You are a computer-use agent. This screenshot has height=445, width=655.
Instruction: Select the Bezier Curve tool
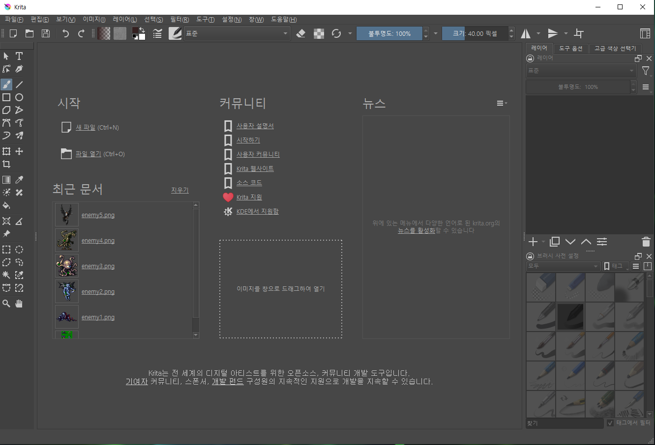[6, 123]
